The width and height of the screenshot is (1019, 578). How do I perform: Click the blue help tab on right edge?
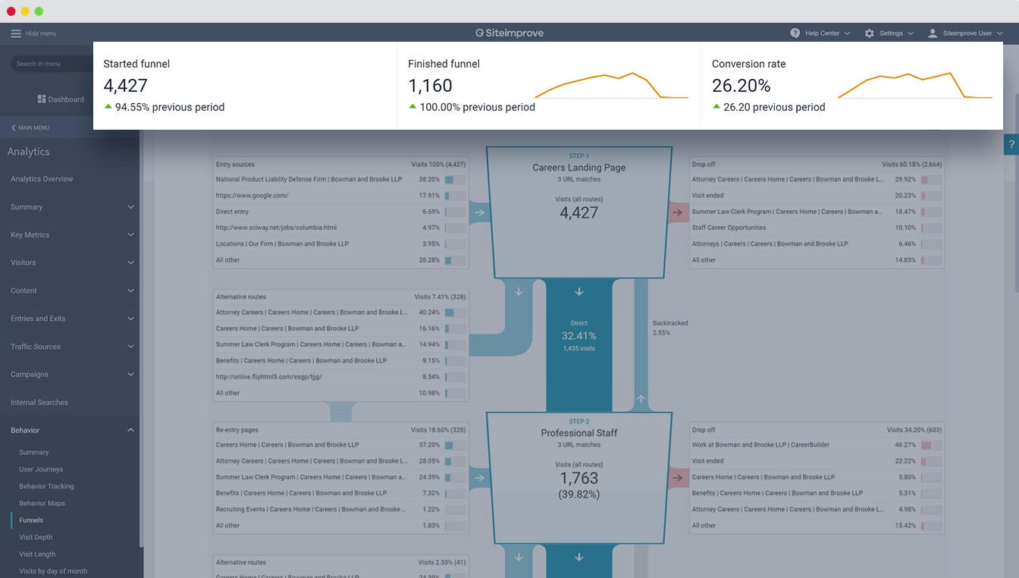click(1011, 144)
